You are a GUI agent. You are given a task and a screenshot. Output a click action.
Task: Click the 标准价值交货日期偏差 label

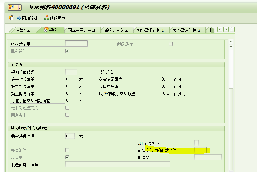pyautogui.click(x=30, y=101)
